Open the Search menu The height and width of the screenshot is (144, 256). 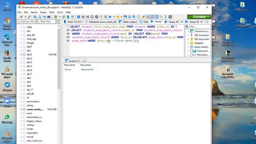pyautogui.click(x=34, y=12)
